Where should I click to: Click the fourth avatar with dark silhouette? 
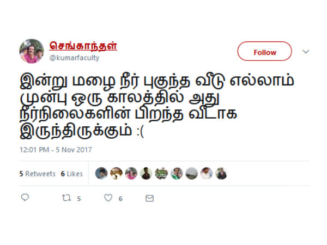click(146, 173)
